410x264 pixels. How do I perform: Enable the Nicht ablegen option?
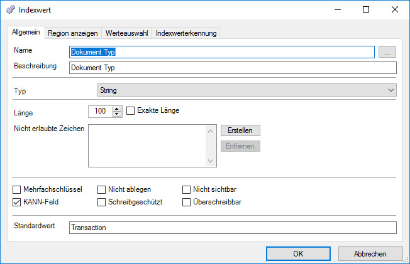pos(102,189)
